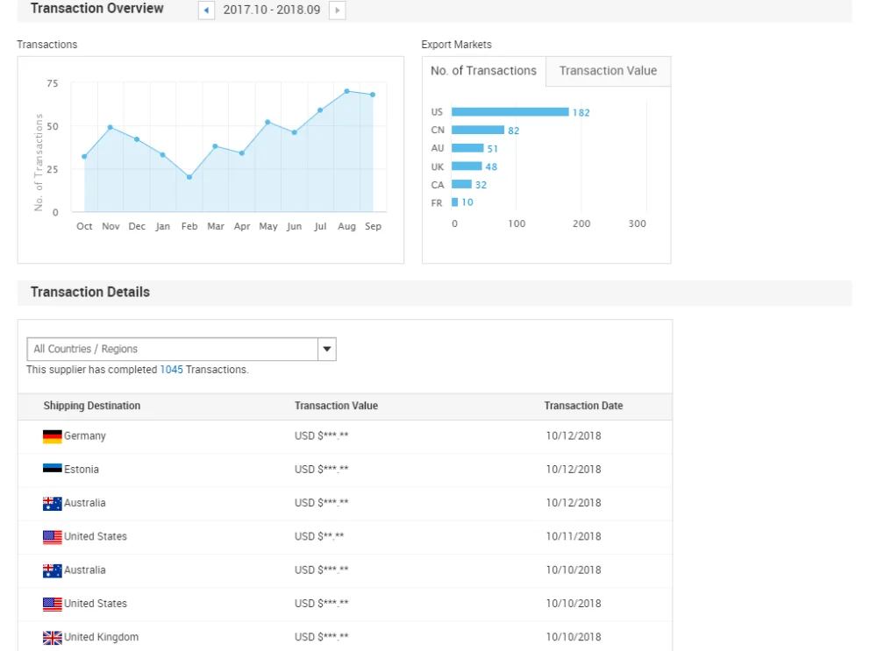Click the previous date range arrow
This screenshot has width=877, height=651.
(206, 11)
